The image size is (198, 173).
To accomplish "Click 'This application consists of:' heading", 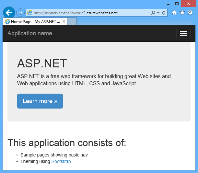I will [67, 143].
